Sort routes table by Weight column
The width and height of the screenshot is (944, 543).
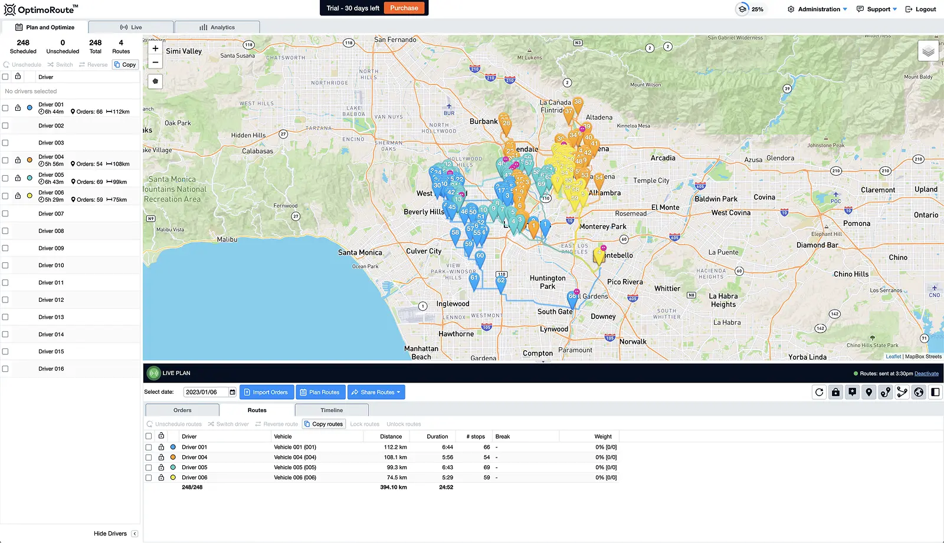coord(603,436)
